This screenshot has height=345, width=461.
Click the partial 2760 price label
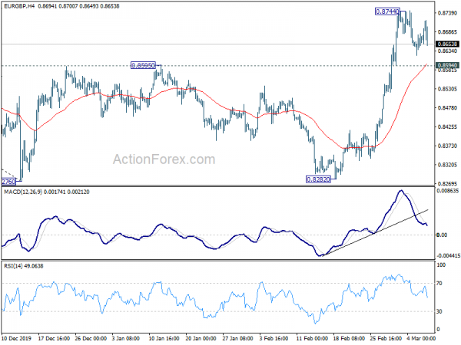click(x=8, y=182)
